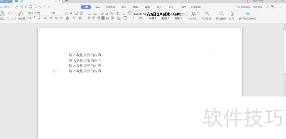Apply the font color A swatch
Screen dimensions: 286x139
click(x=74, y=18)
